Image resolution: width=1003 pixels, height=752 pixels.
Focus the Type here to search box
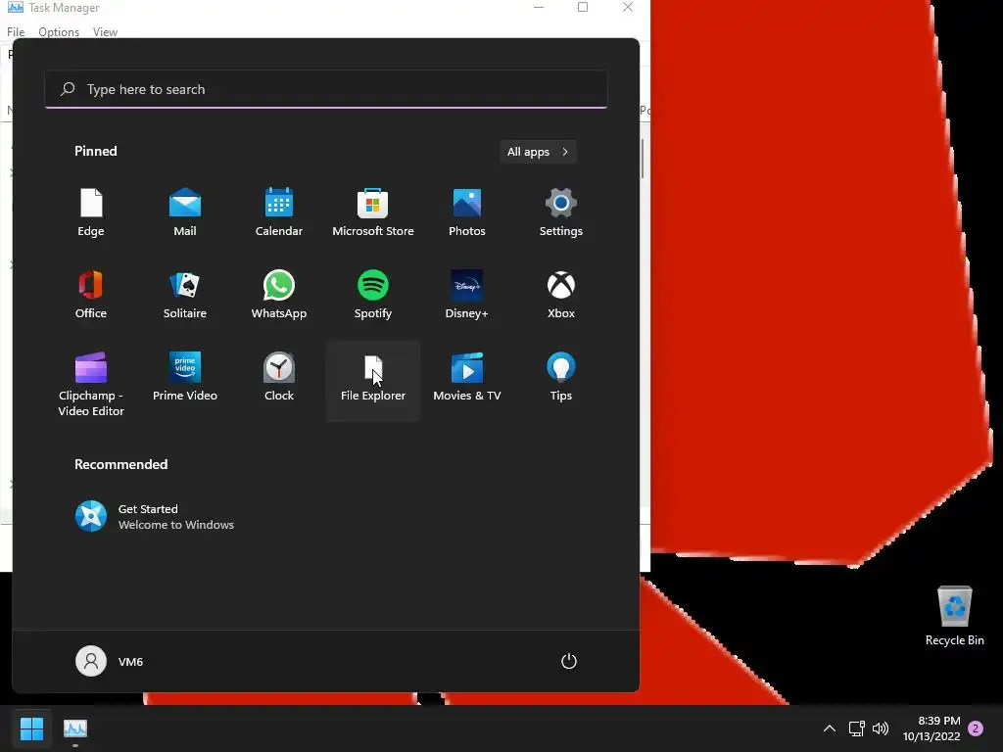click(326, 89)
